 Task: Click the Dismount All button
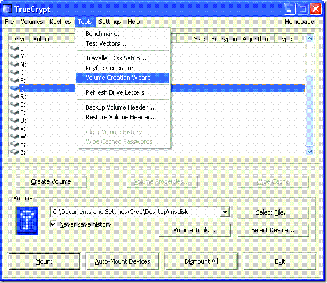point(201,261)
